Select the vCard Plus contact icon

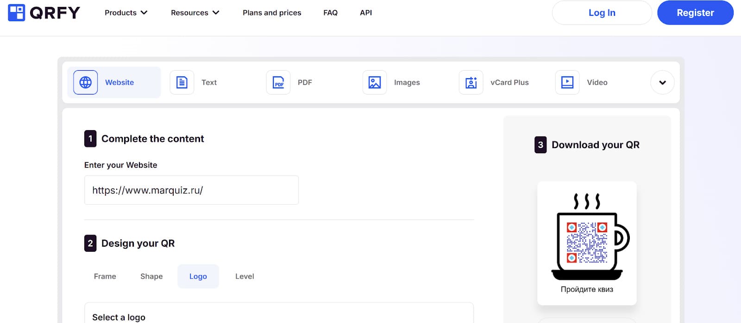pyautogui.click(x=471, y=82)
